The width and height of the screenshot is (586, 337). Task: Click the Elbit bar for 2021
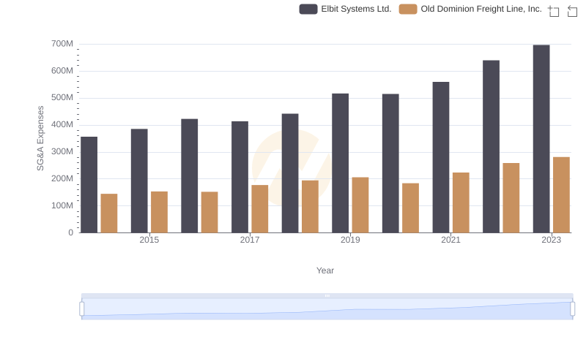coord(441,157)
